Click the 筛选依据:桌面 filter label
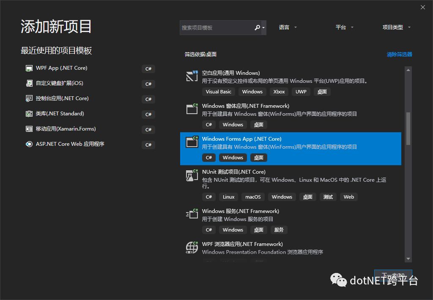The width and height of the screenshot is (433, 300). click(200, 55)
